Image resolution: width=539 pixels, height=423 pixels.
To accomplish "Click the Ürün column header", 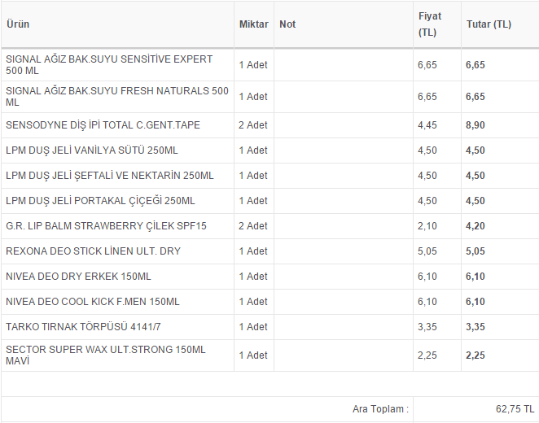I will [18, 24].
